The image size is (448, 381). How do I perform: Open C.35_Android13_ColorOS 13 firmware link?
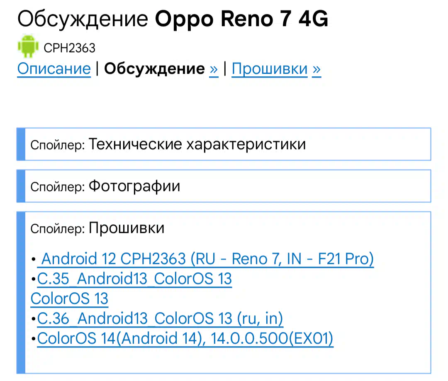[134, 279]
